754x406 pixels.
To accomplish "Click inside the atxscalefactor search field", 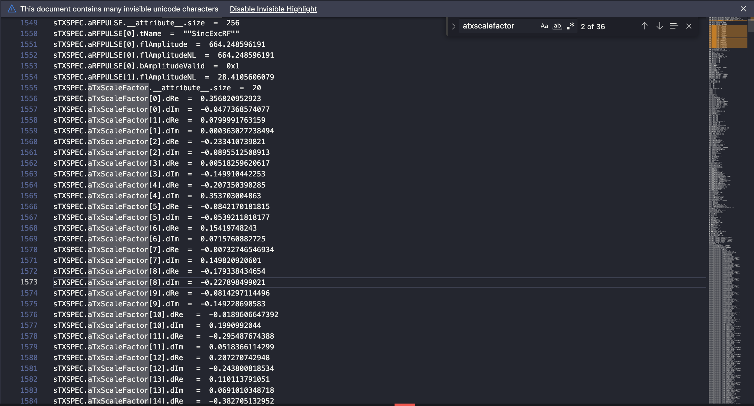I will (x=497, y=25).
